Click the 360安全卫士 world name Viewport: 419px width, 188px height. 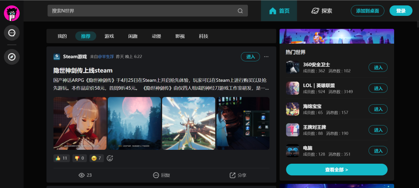317,64
